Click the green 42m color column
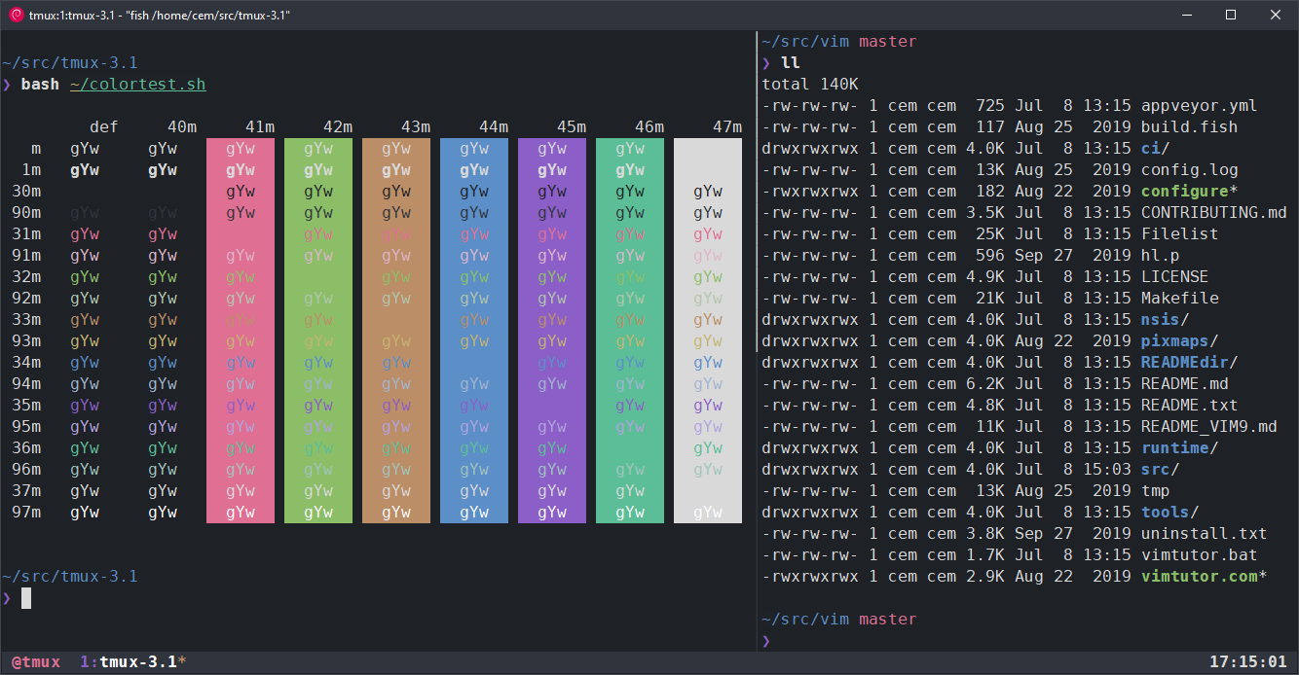This screenshot has width=1299, height=675. (318, 331)
